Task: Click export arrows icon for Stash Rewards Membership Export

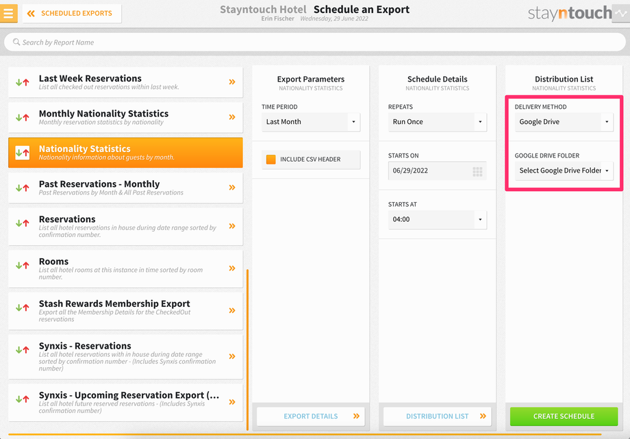Action: [23, 308]
